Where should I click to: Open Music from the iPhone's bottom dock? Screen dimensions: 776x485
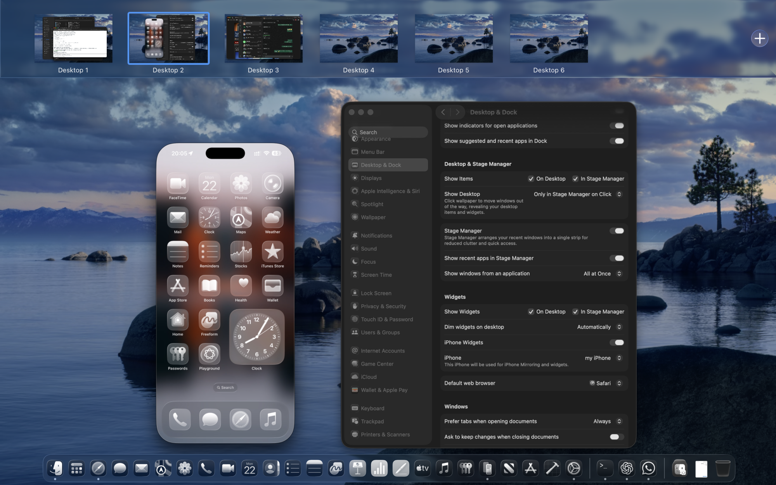pyautogui.click(x=270, y=419)
